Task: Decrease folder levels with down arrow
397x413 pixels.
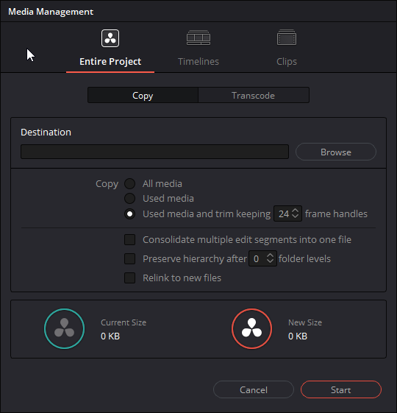Action: point(271,261)
